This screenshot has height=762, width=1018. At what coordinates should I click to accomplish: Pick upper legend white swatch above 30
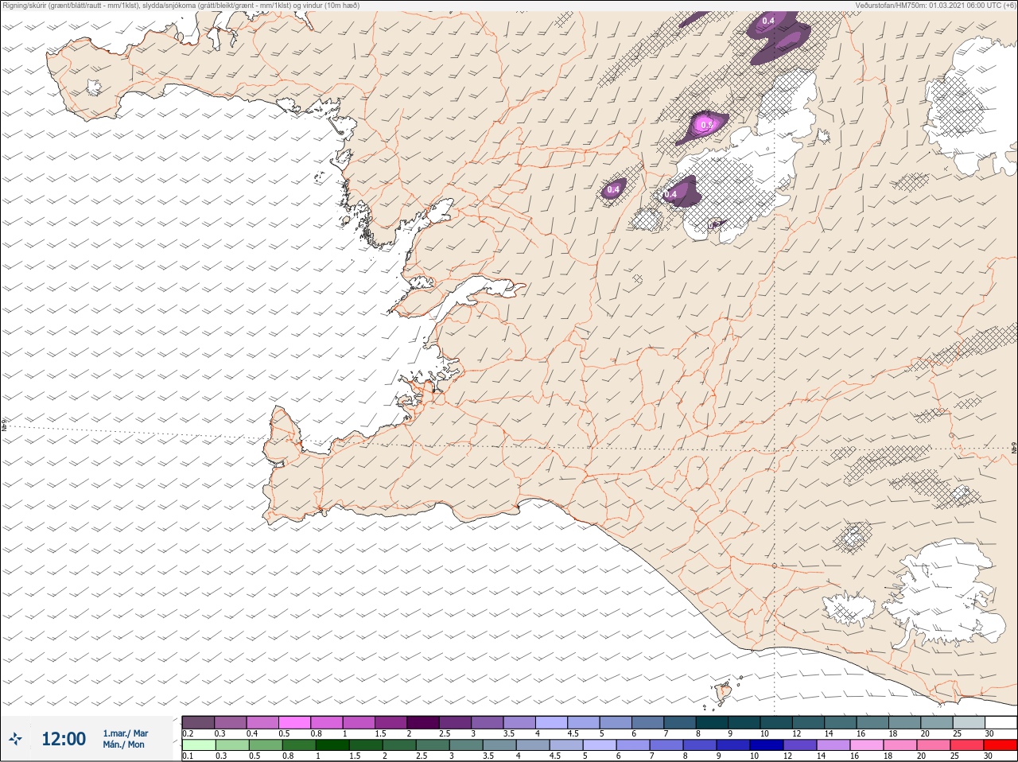pos(1001,722)
